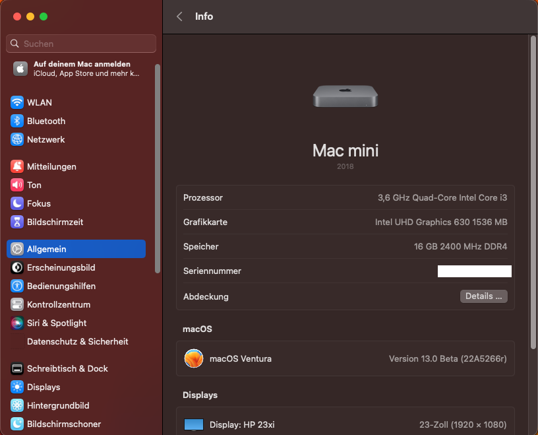Click the search magnifier icon
538x435 pixels.
click(15, 44)
